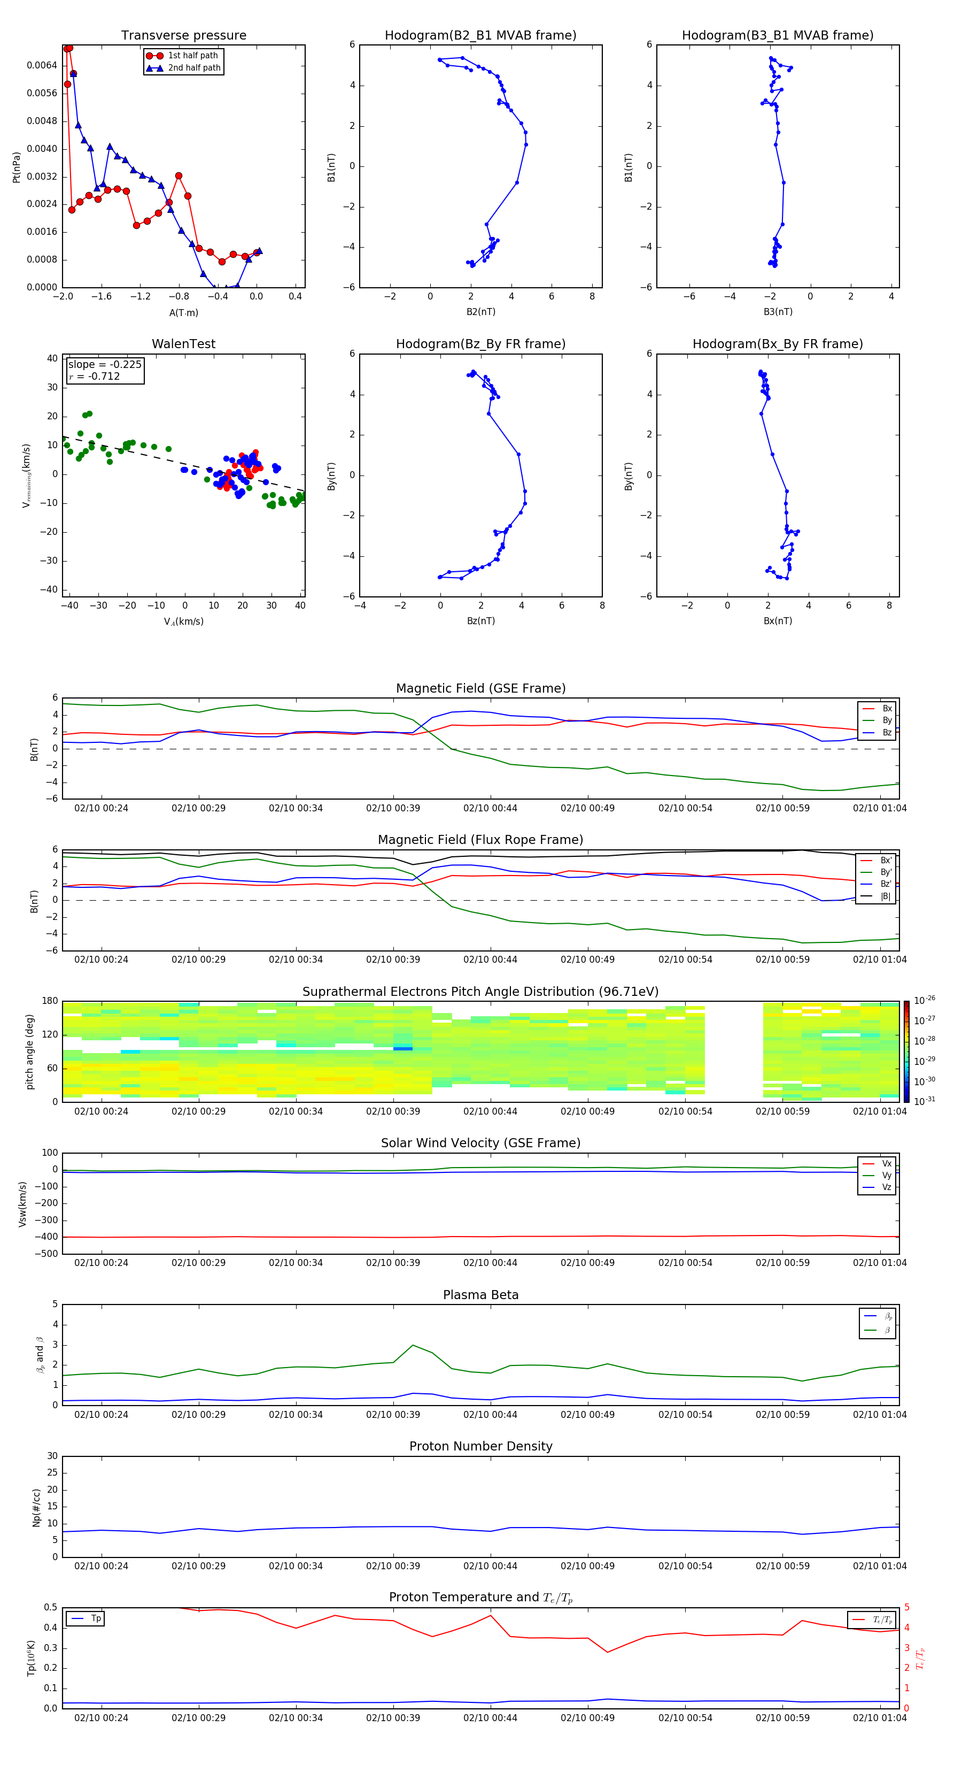Click the 'Solar Wind Velocity (GSE Frame)' title
Image resolution: width=962 pixels, height=1765 pixels.
(x=480, y=1144)
